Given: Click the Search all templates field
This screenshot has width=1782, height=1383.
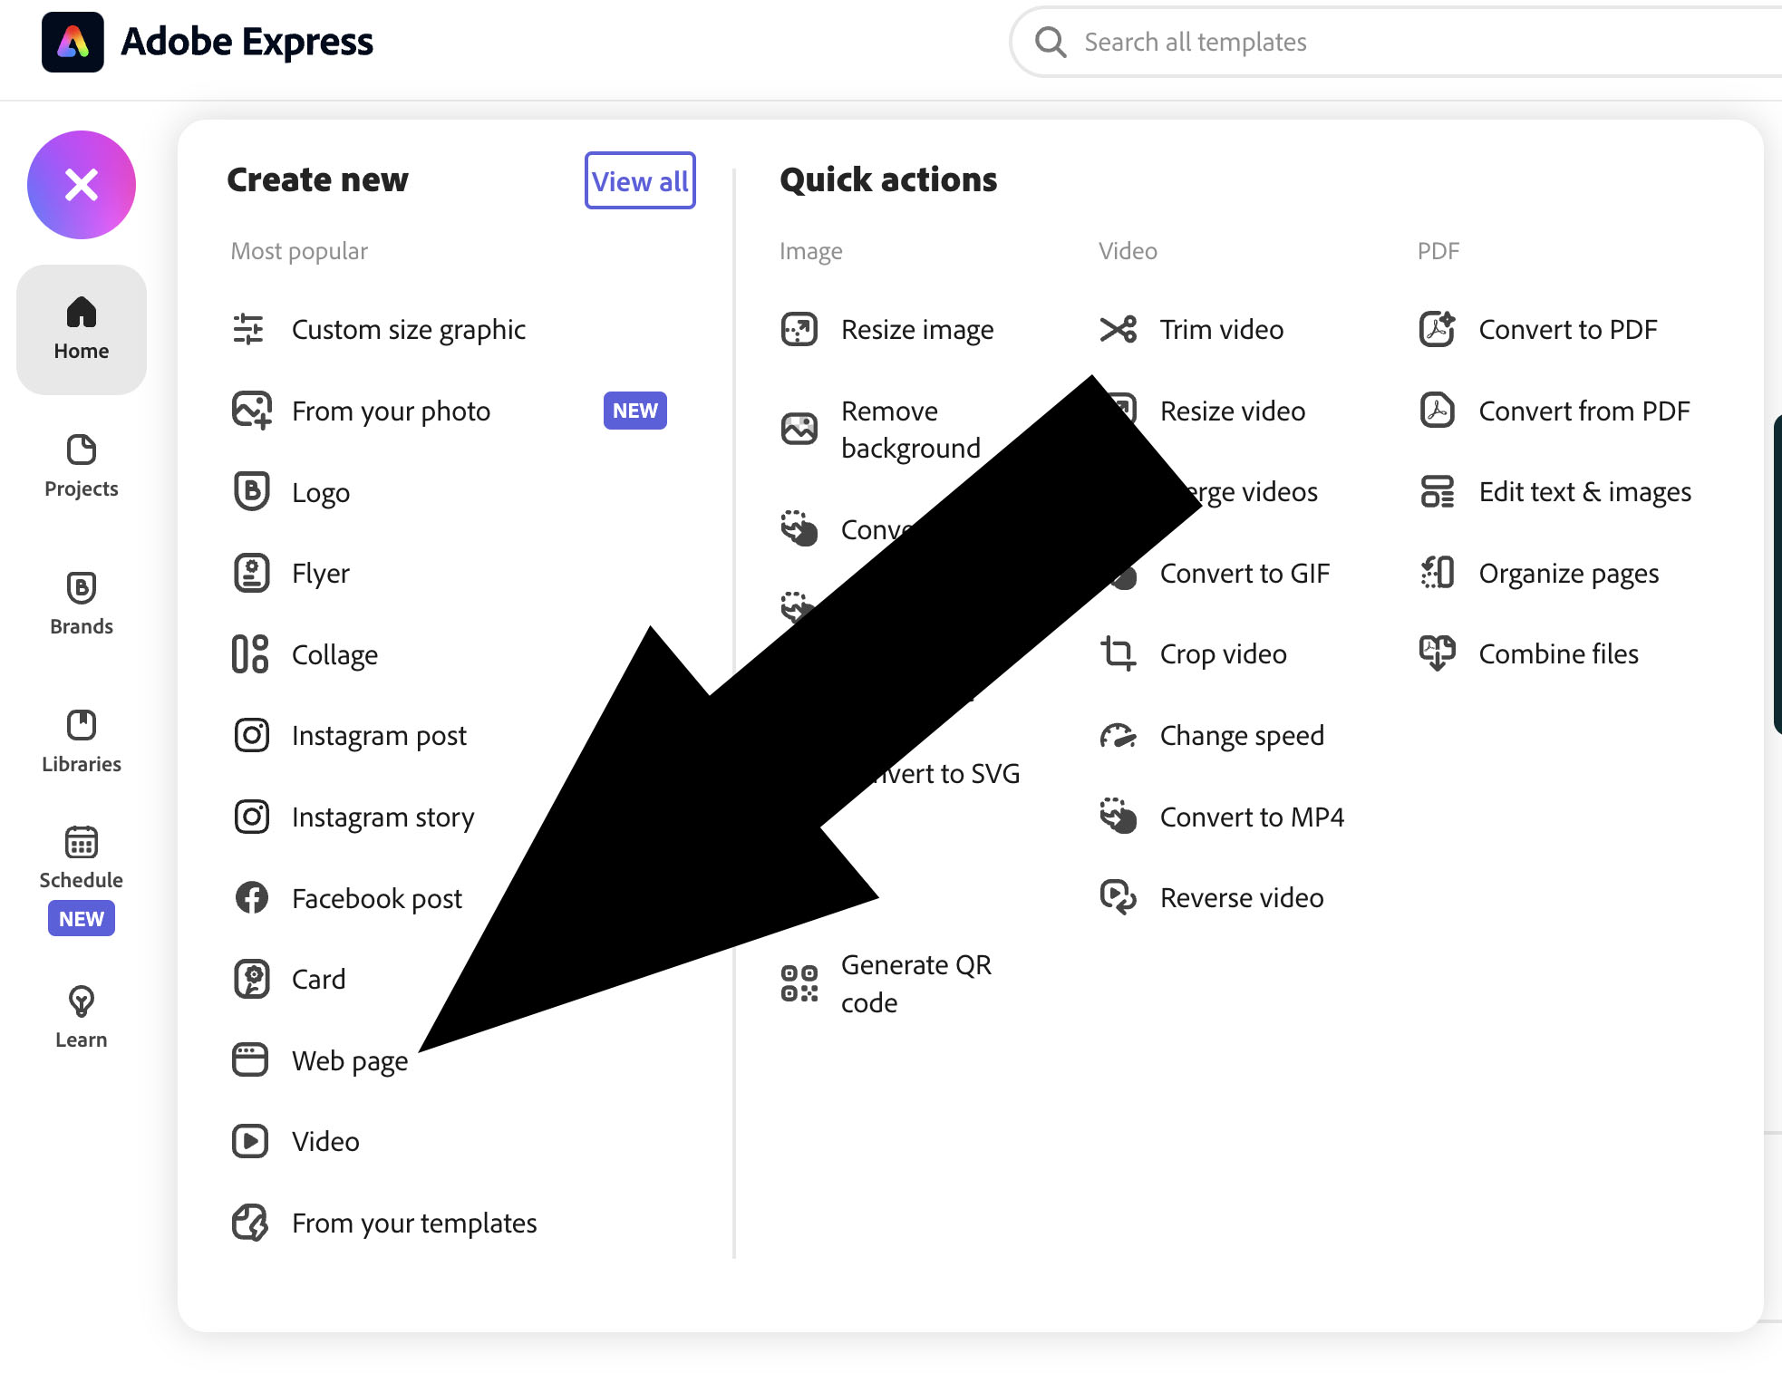Looking at the screenshot, I should click(1396, 42).
